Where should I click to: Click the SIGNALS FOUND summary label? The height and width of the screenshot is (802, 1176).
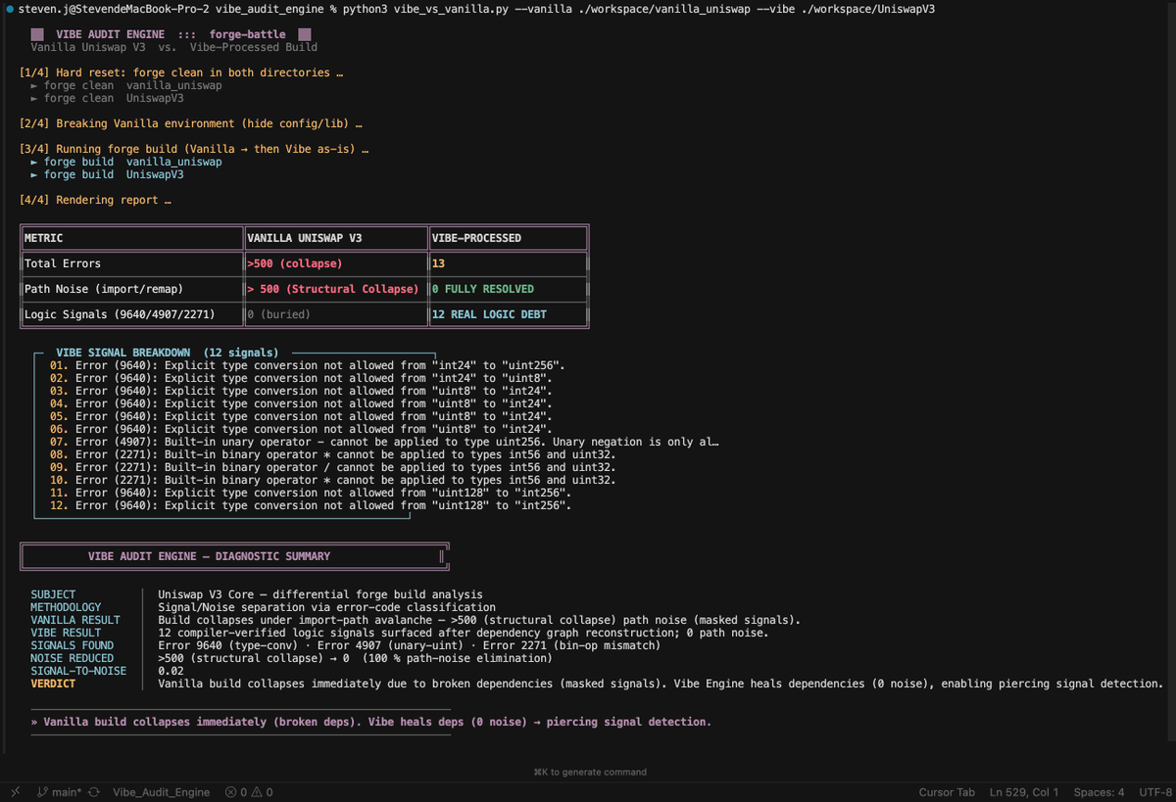click(73, 645)
